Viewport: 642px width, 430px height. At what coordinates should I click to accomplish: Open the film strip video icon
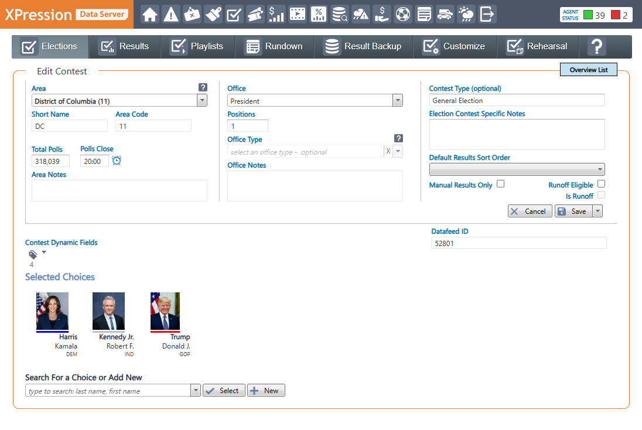click(x=298, y=14)
